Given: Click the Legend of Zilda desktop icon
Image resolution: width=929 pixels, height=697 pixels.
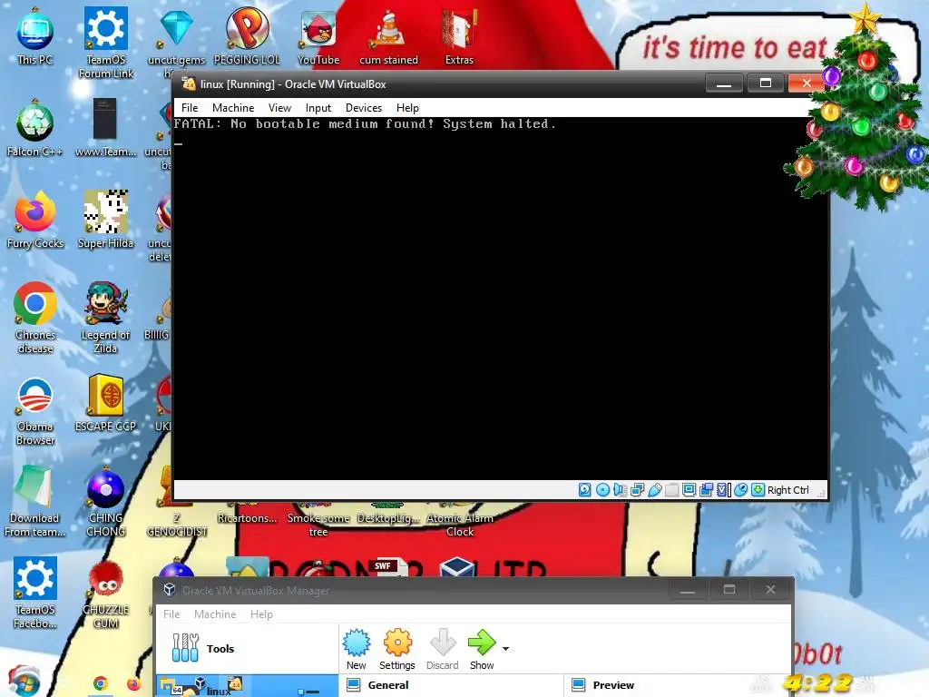Looking at the screenshot, I should (105, 318).
